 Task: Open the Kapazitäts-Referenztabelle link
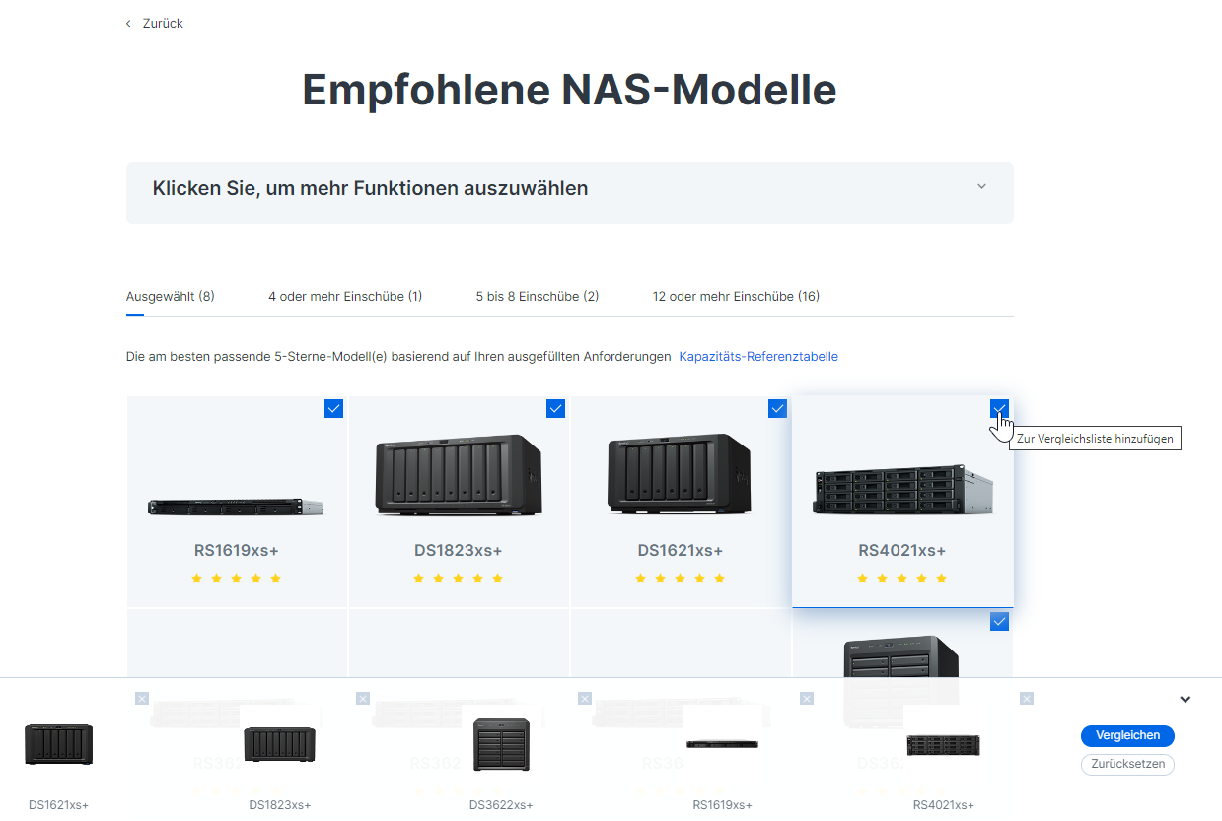(758, 357)
